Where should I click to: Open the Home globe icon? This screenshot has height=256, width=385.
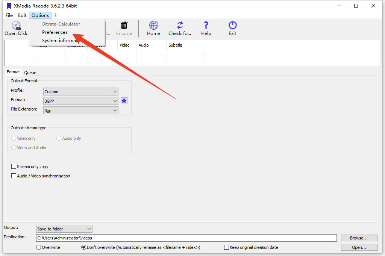153,26
